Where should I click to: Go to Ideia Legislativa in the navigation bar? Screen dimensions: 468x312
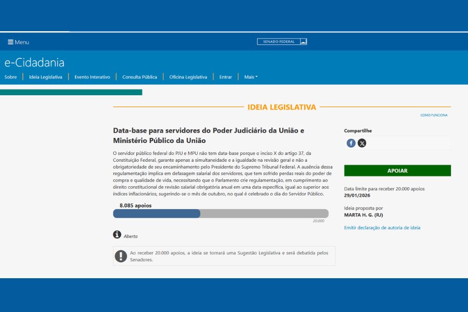pos(45,77)
